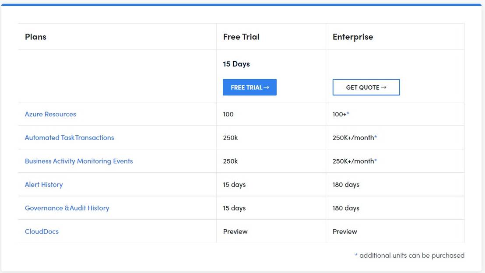Open the Automated Task Transactions link
Viewport: 485px width, 273px height.
[x=69, y=137]
